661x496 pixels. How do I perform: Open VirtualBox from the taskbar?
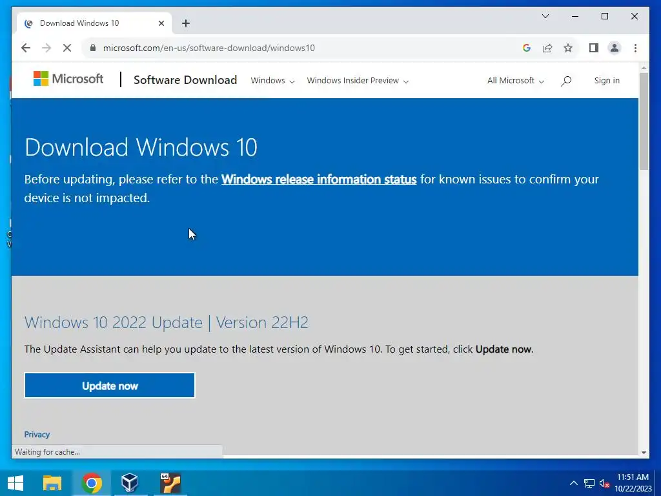[129, 483]
